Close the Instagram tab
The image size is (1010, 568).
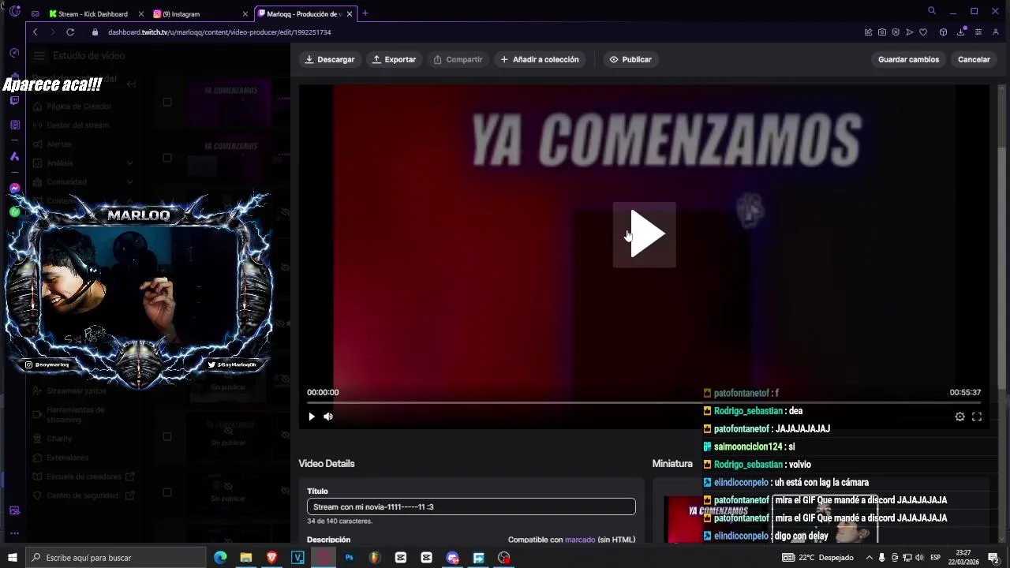(245, 13)
